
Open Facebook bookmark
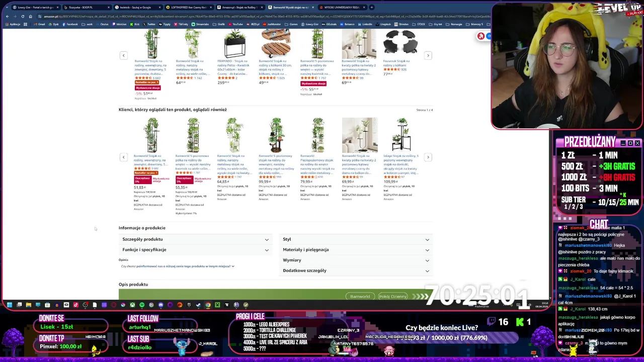click(70, 24)
